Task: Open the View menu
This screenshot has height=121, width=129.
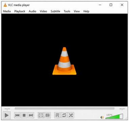Action: tap(77, 11)
